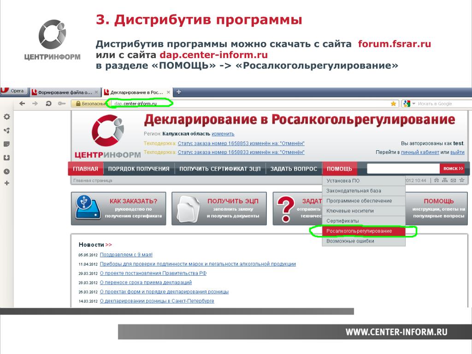Select 'Установка ПО' in the dropdown
This screenshot has width=472, height=354.
tap(364, 181)
